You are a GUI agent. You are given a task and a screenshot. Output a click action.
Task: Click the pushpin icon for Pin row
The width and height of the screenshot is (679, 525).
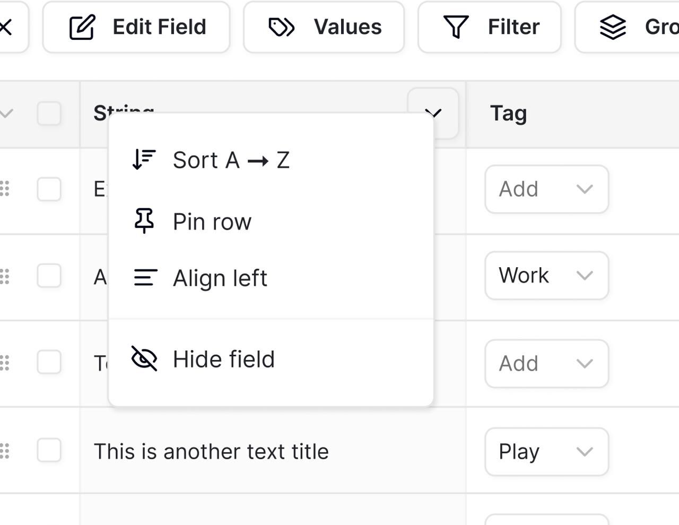144,221
